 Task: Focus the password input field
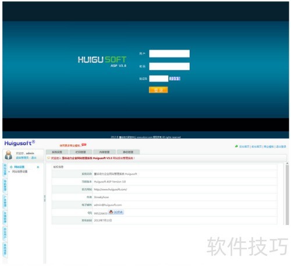pyautogui.click(x=169, y=66)
